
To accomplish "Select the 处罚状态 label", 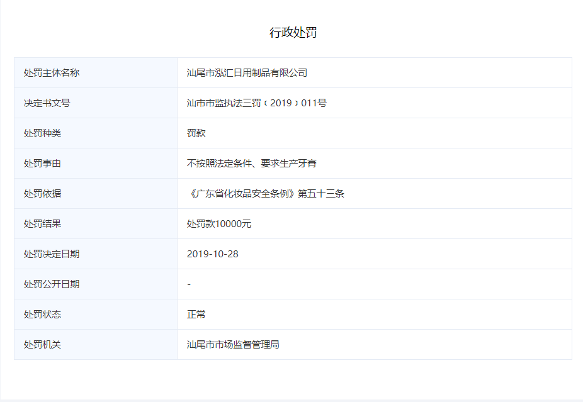I will 42,315.
